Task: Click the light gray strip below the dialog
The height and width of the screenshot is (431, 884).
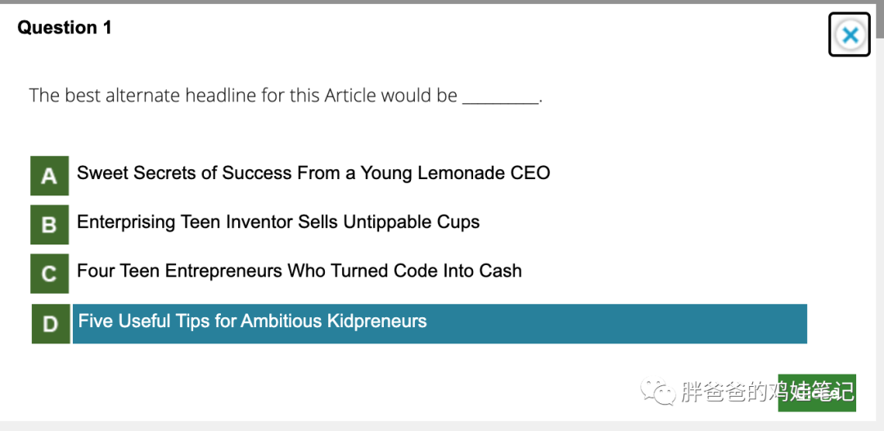Action: pyautogui.click(x=442, y=426)
